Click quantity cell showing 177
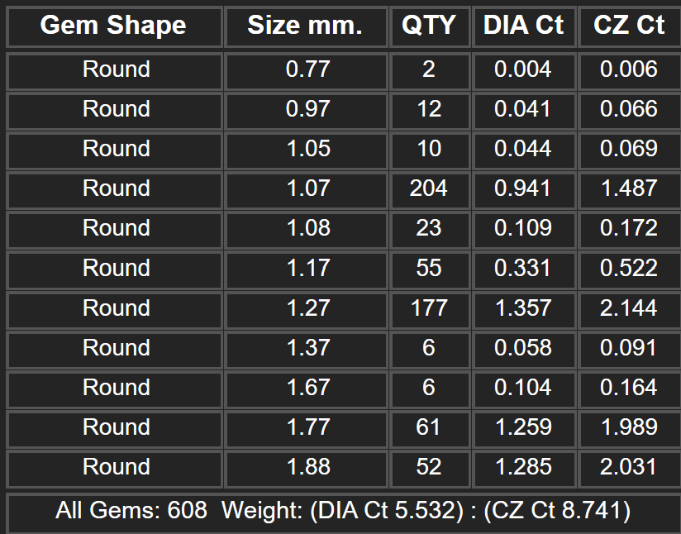 (x=430, y=310)
